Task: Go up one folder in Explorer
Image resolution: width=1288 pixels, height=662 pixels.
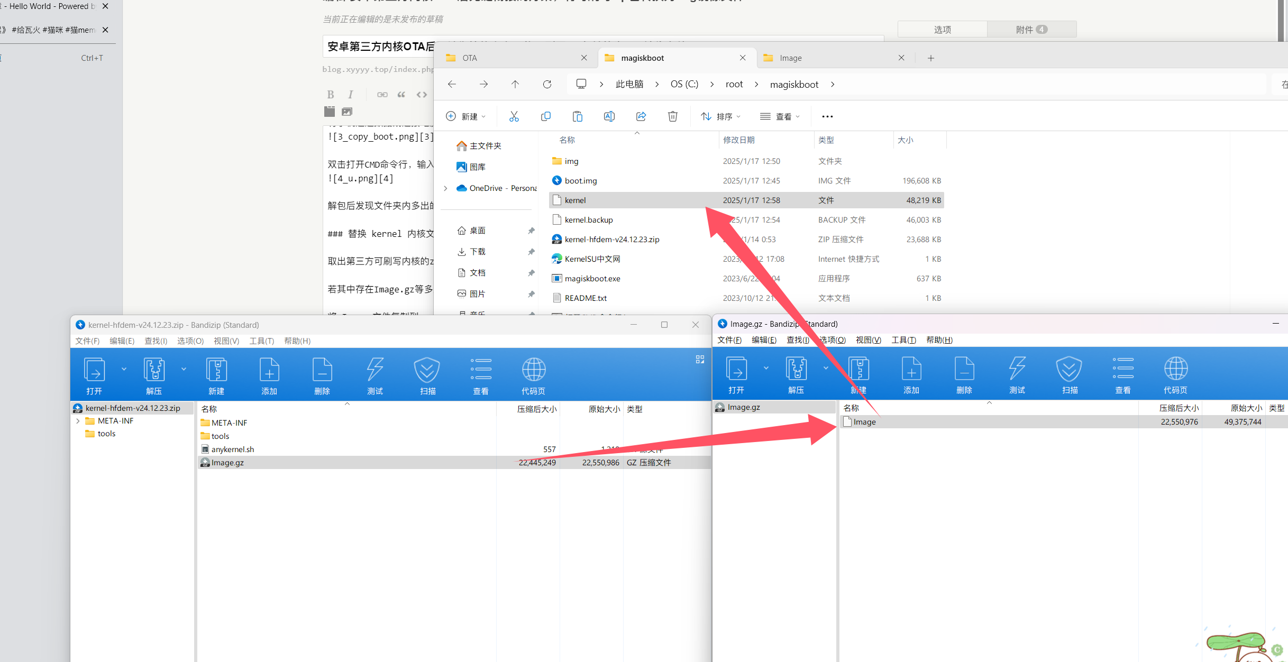Action: [x=515, y=84]
